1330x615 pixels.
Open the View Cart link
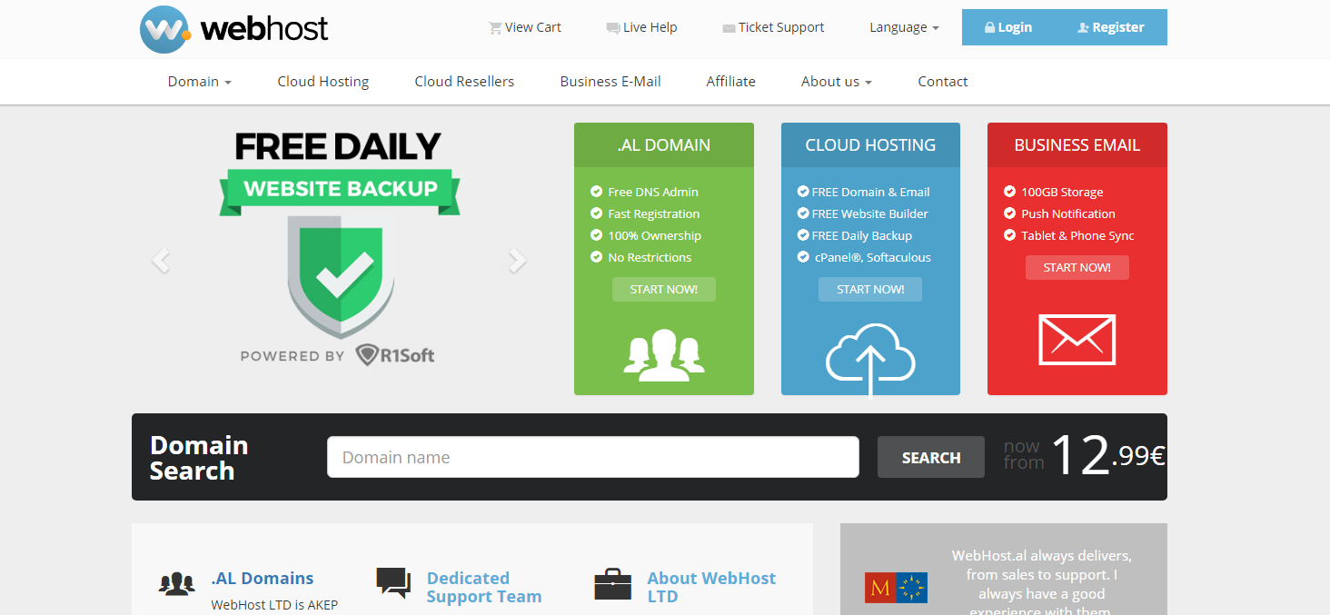[x=525, y=27]
